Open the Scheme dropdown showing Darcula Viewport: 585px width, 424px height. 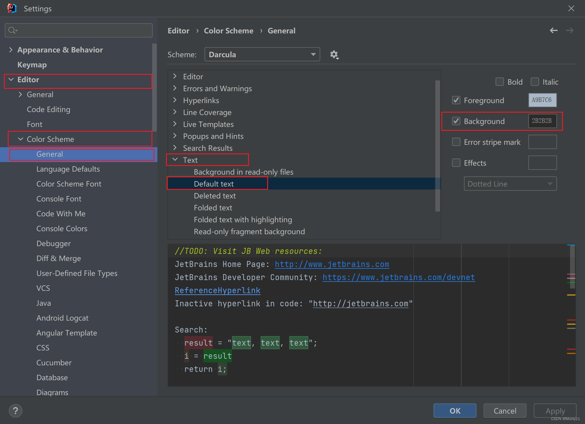[262, 55]
